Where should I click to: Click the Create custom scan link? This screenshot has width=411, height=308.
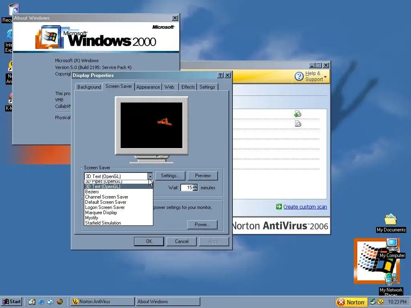click(305, 207)
